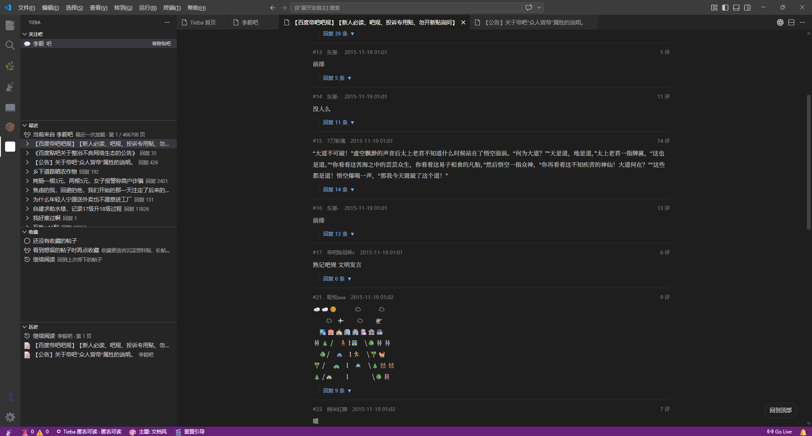Open the 查看(V) menu
Screen dimensions: 812x436
(x=99, y=8)
